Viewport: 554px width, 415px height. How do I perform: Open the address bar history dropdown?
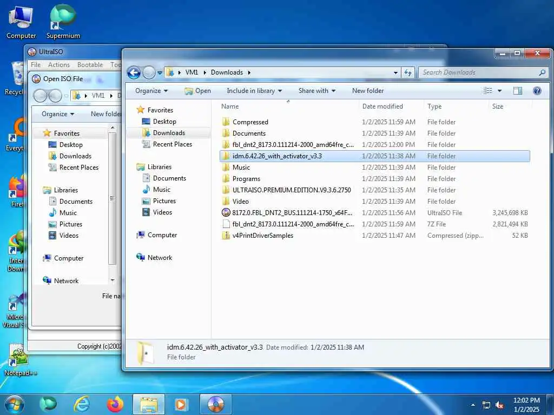click(395, 73)
